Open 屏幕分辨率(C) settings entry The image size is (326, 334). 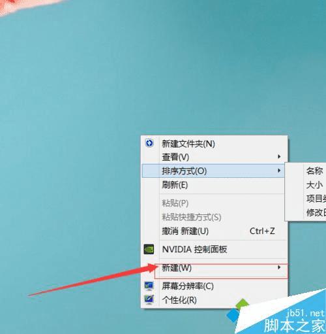(215, 286)
